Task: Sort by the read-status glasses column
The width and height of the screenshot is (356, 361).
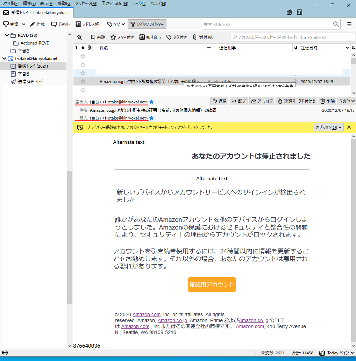Action: click(209, 48)
